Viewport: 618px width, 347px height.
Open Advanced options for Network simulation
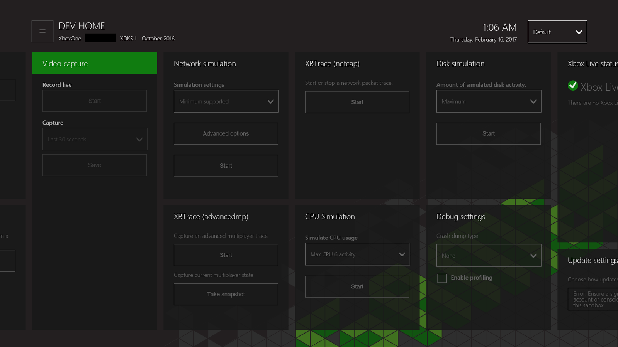point(226,133)
